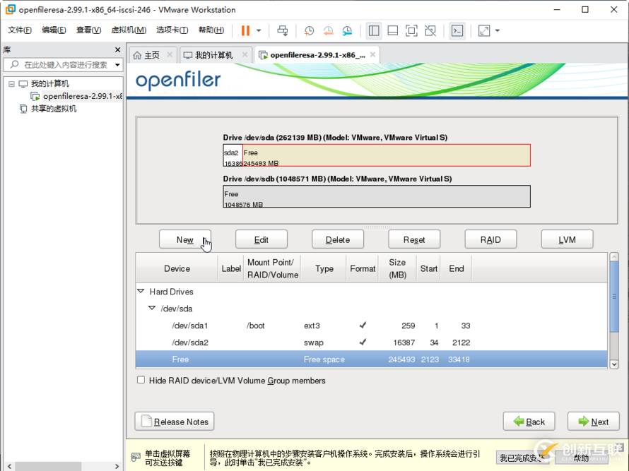Open the power options dropdown arrow
Screen dimensions: 629x471
259,30
